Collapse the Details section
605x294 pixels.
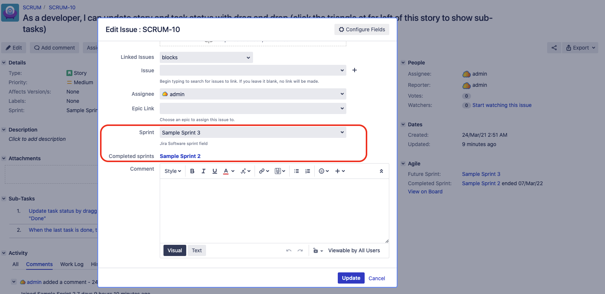click(4, 63)
